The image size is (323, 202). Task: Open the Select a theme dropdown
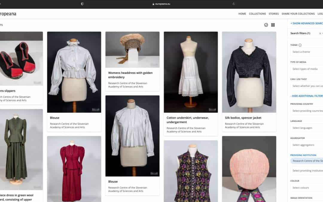click(x=307, y=52)
